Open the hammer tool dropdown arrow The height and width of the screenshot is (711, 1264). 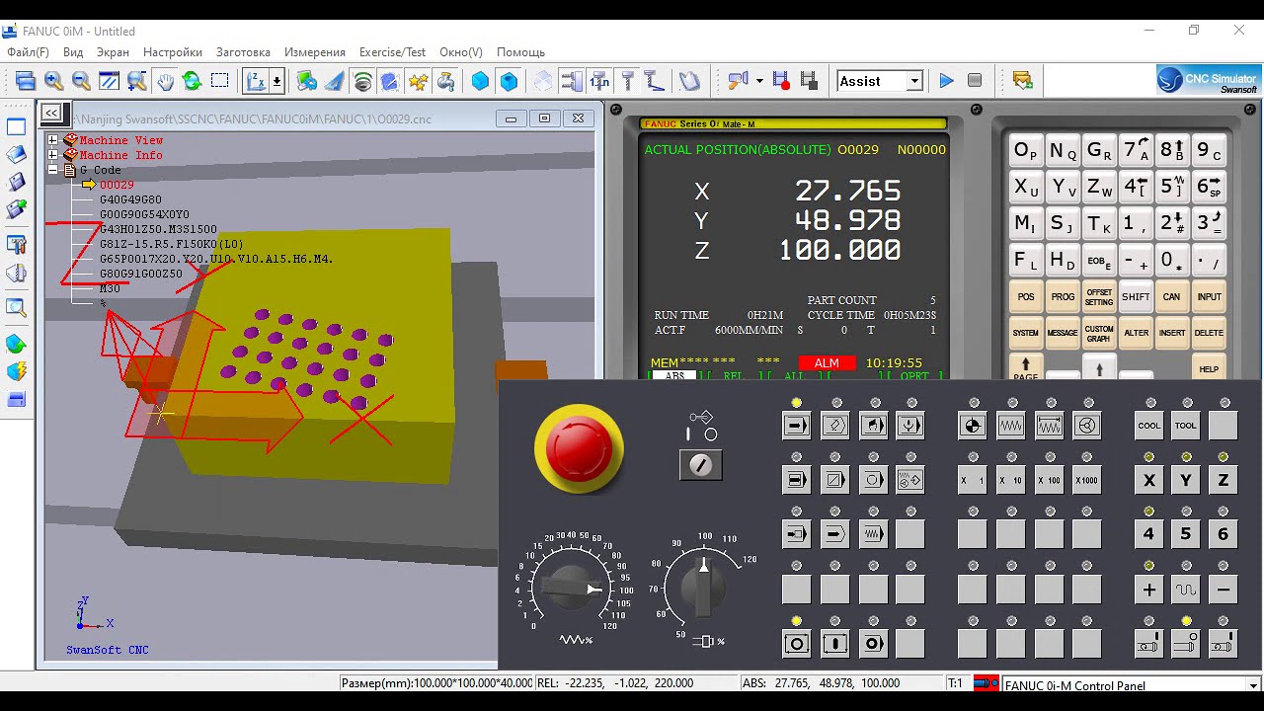coord(759,81)
